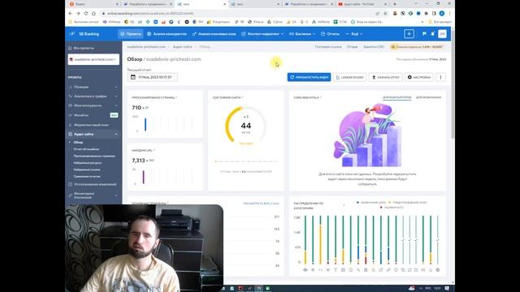Click help mark next to Состояние сайта
This screenshot has height=292, width=520.
tap(243, 97)
